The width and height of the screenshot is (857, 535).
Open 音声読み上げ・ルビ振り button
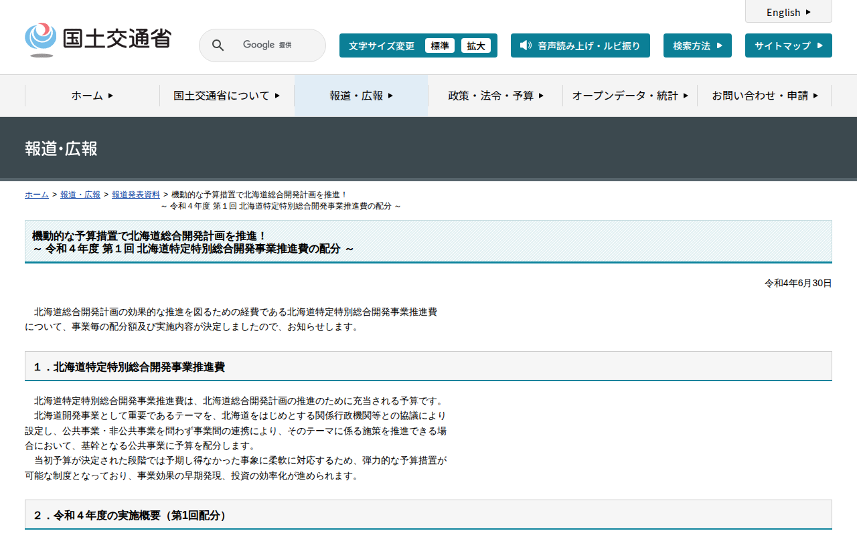point(580,45)
